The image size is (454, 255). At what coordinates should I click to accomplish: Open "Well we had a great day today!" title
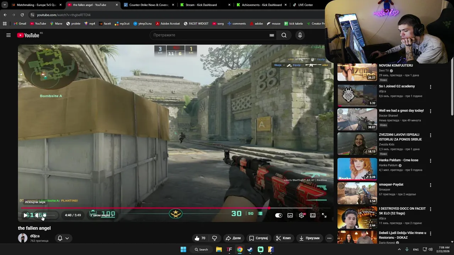click(x=401, y=110)
